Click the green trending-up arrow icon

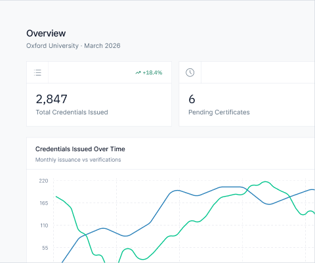[x=138, y=72]
